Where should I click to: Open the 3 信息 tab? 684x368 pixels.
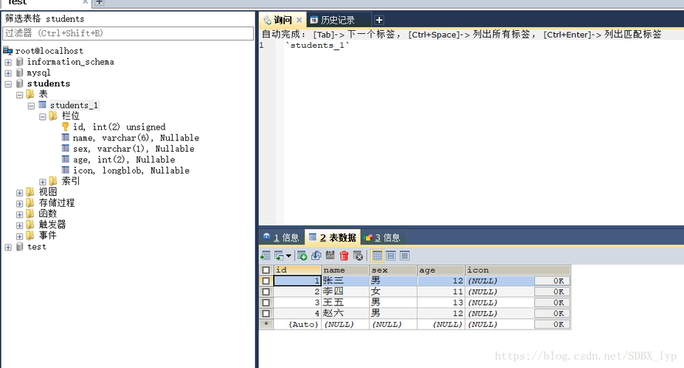coord(382,238)
